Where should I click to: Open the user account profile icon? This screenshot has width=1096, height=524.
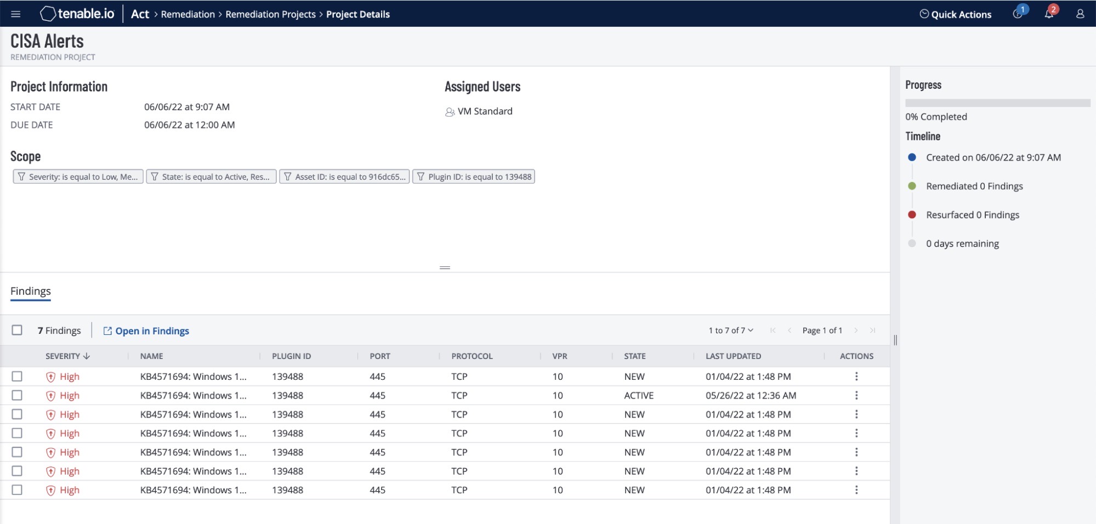pyautogui.click(x=1080, y=14)
